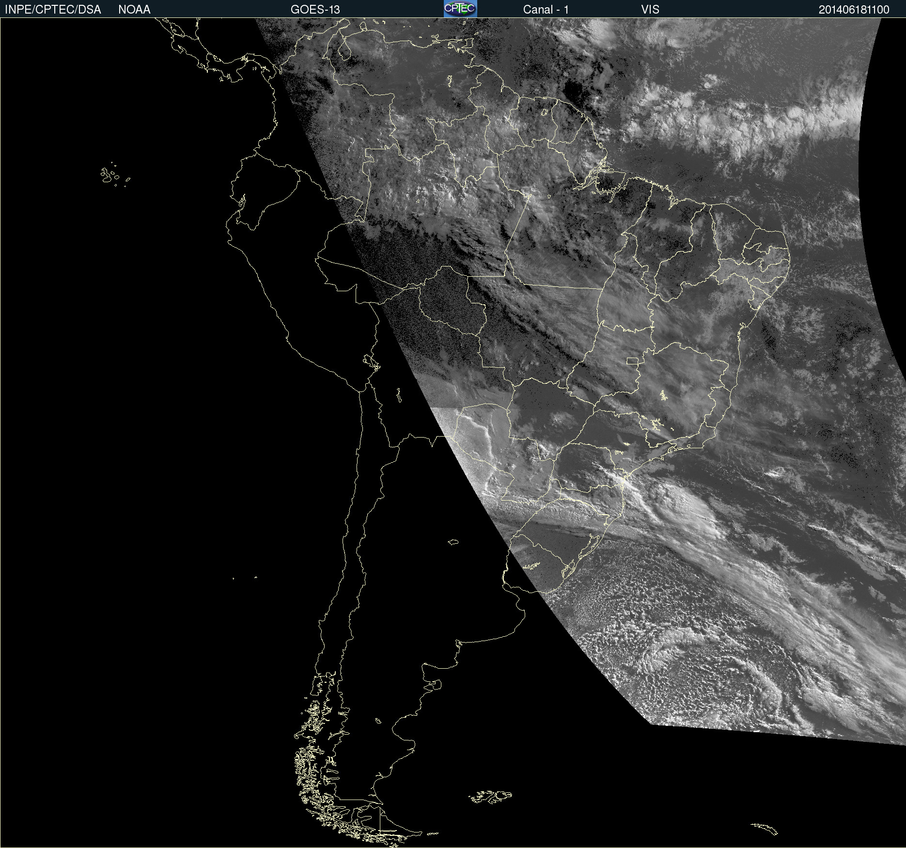Select the NOAA label in header
The height and width of the screenshot is (848, 906).
tap(134, 10)
